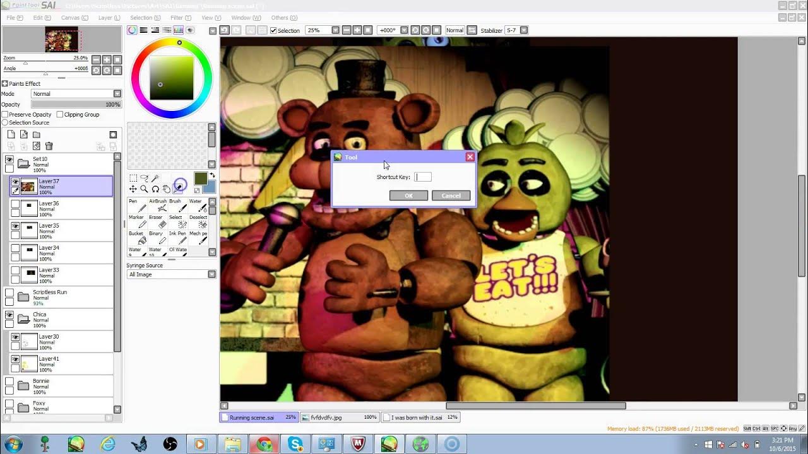Enable Preserve Opacity
The height and width of the screenshot is (454, 808).
(6, 115)
